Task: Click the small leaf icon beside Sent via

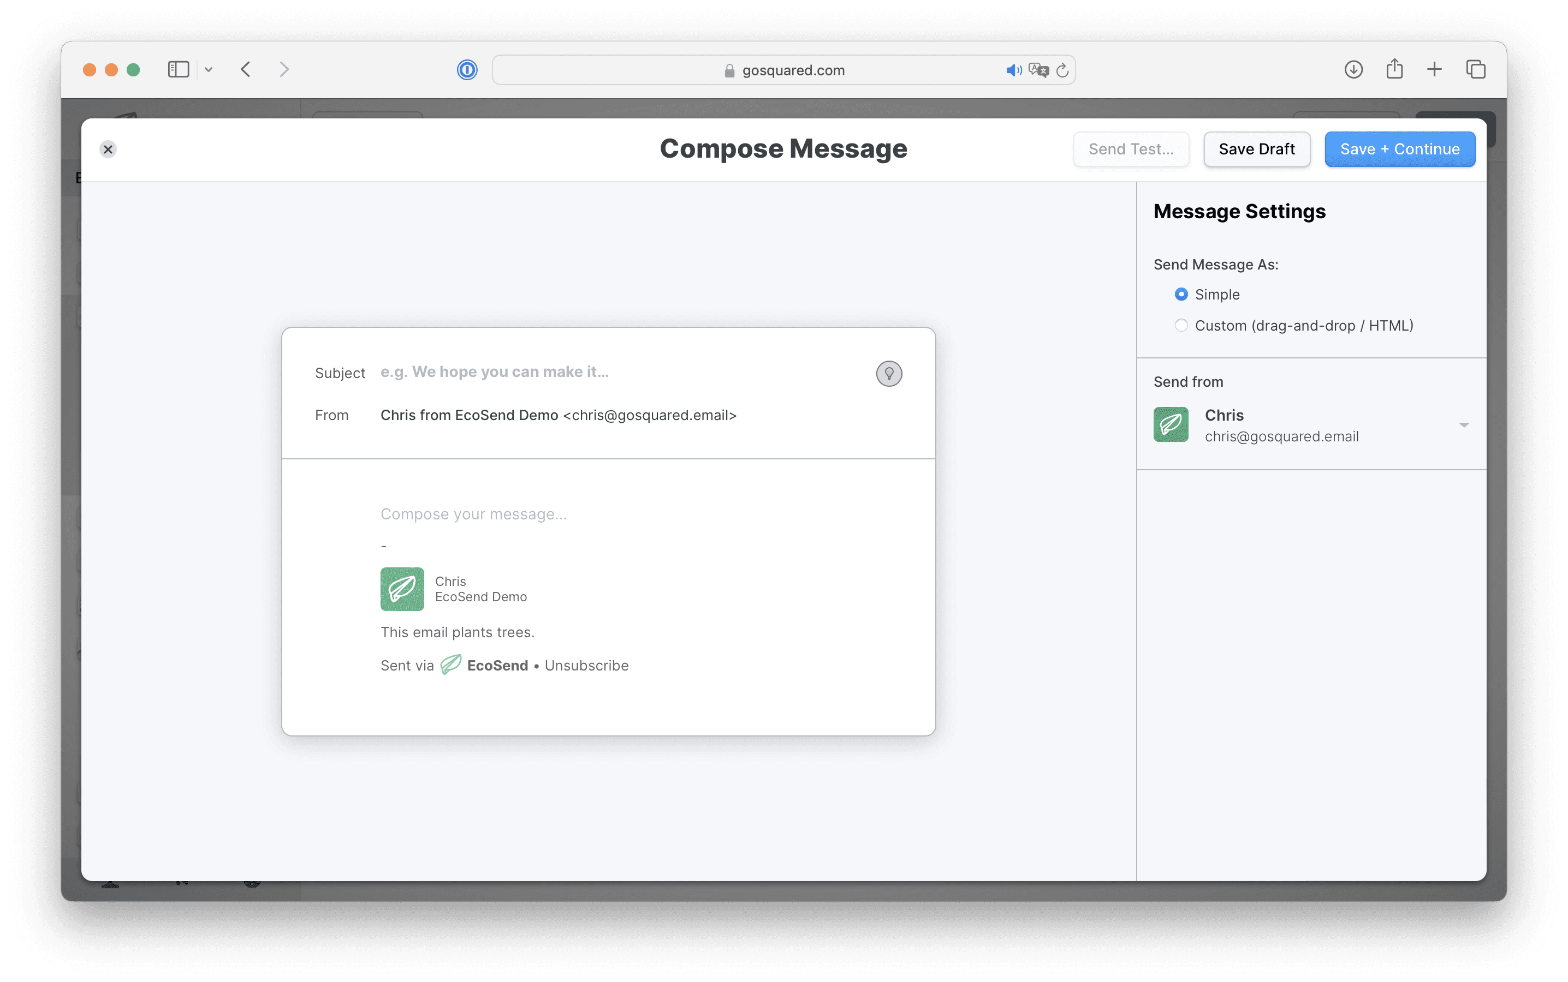Action: [450, 665]
